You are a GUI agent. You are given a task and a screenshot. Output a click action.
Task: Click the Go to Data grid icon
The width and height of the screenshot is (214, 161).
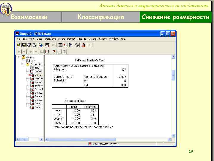coord(60,45)
